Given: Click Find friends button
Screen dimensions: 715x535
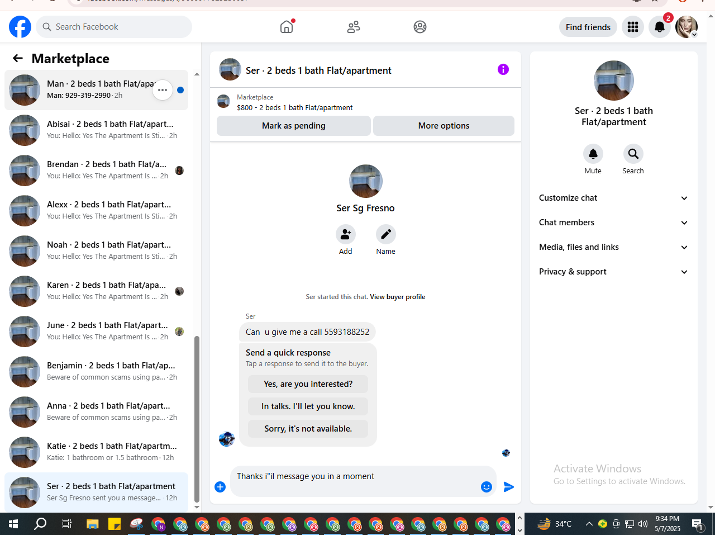Looking at the screenshot, I should point(588,27).
